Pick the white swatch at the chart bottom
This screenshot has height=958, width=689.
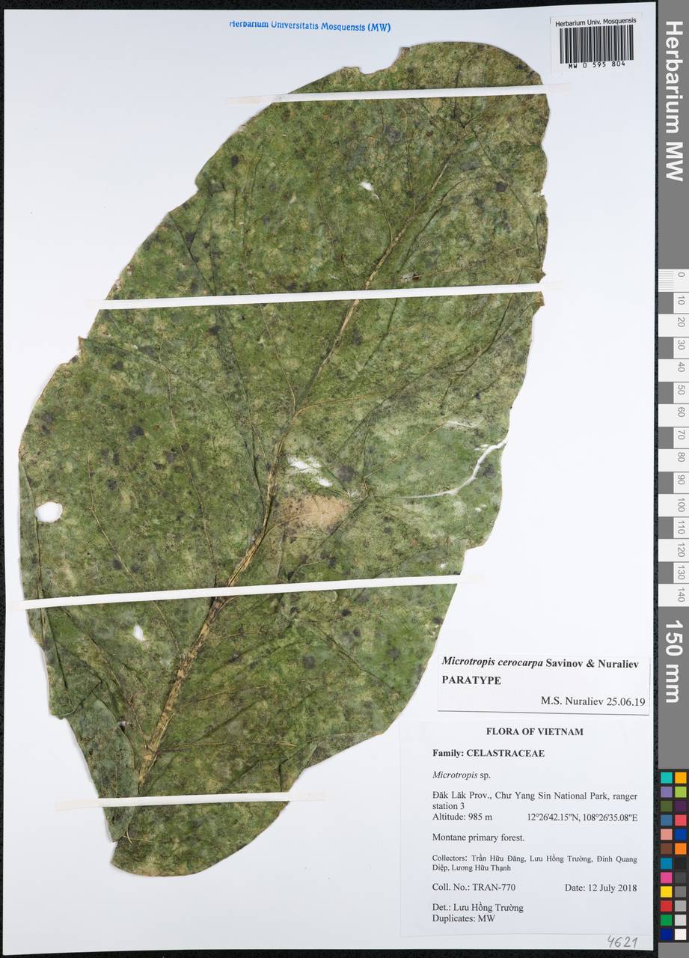[x=680, y=935]
